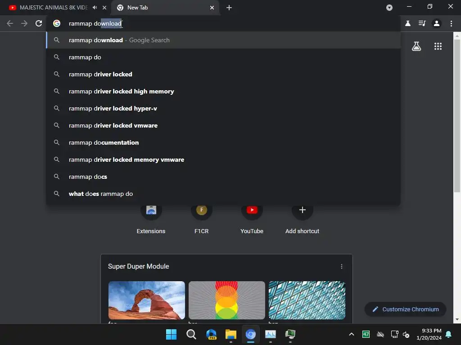Open a new tab with plus button

(229, 8)
